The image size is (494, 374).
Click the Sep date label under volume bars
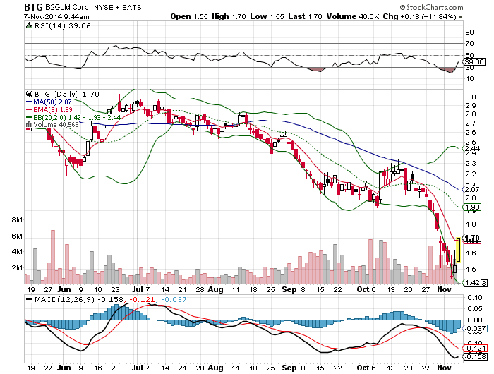289,289
